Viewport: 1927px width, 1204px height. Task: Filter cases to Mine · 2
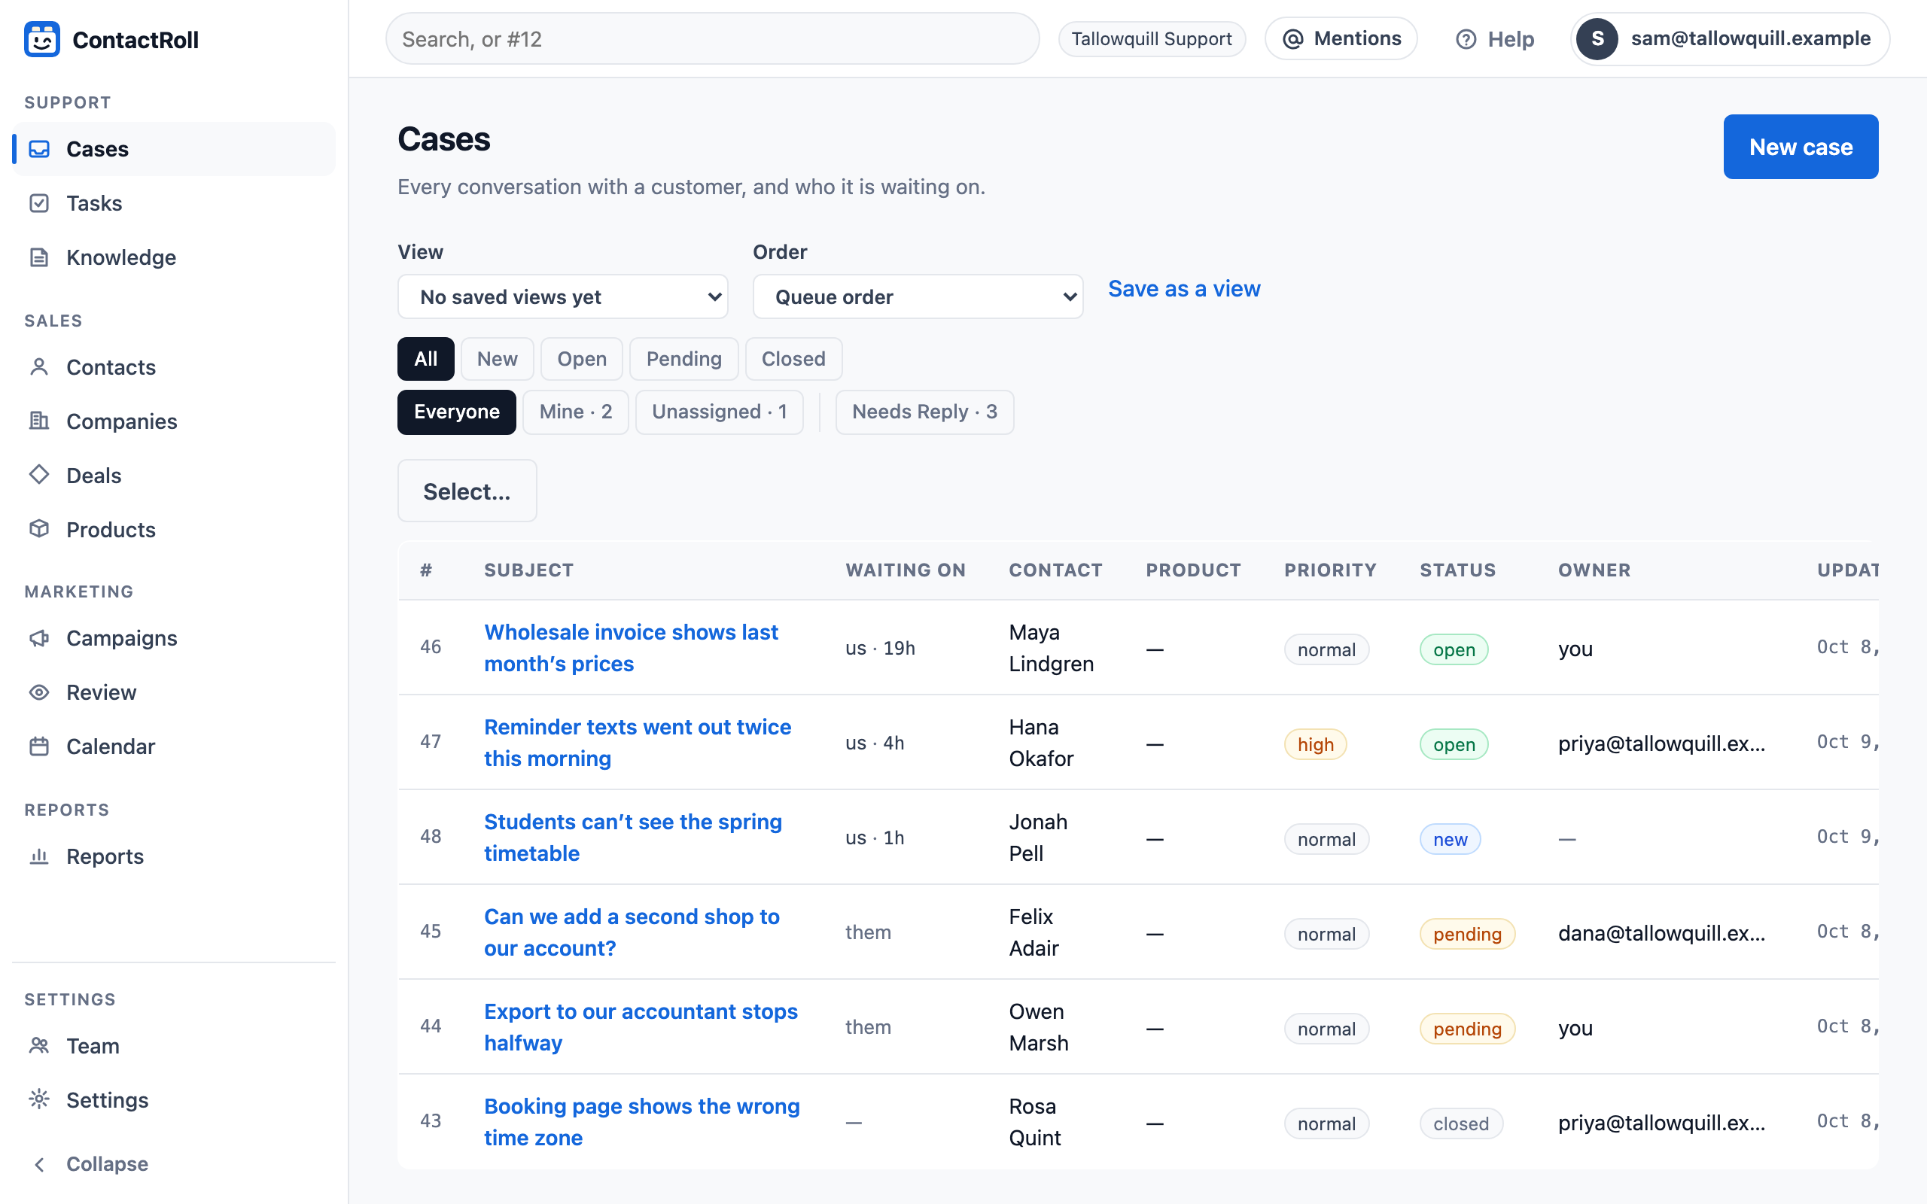(576, 412)
